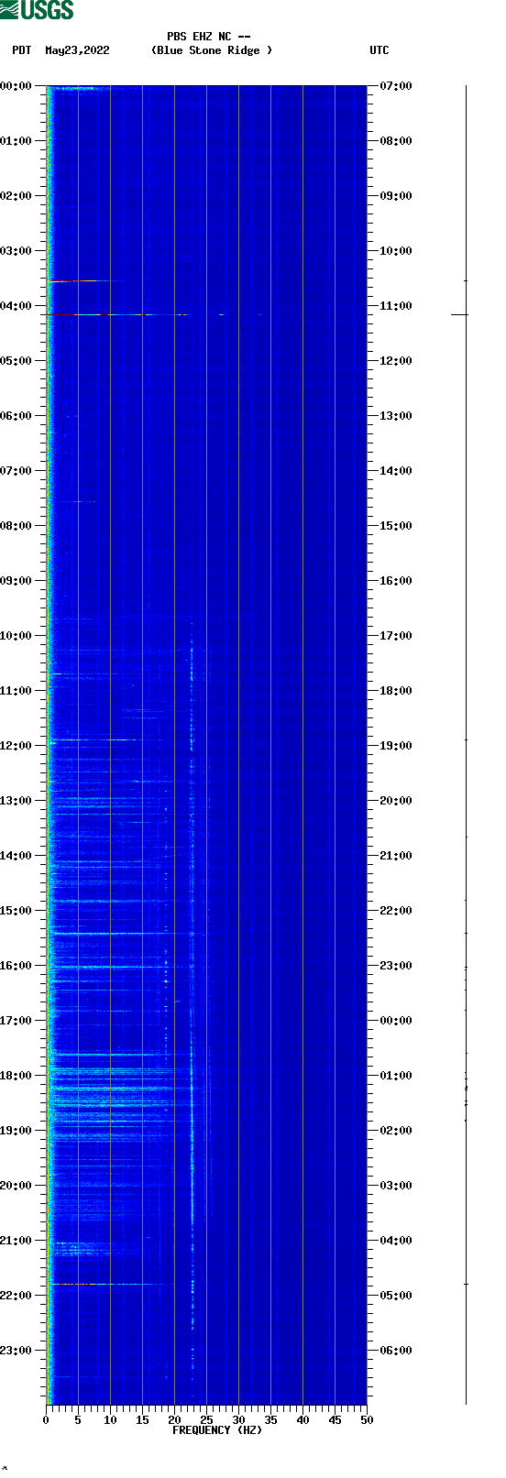The width and height of the screenshot is (506, 1478).
Task: Click the PDT time label '15:00'
Action: point(16,911)
